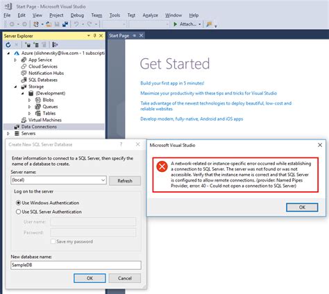Open Build your first app in 5 minutes link
329x294 pixels.
pyautogui.click(x=172, y=83)
